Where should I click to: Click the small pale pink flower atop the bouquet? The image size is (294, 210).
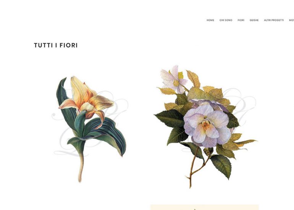[x=173, y=80]
